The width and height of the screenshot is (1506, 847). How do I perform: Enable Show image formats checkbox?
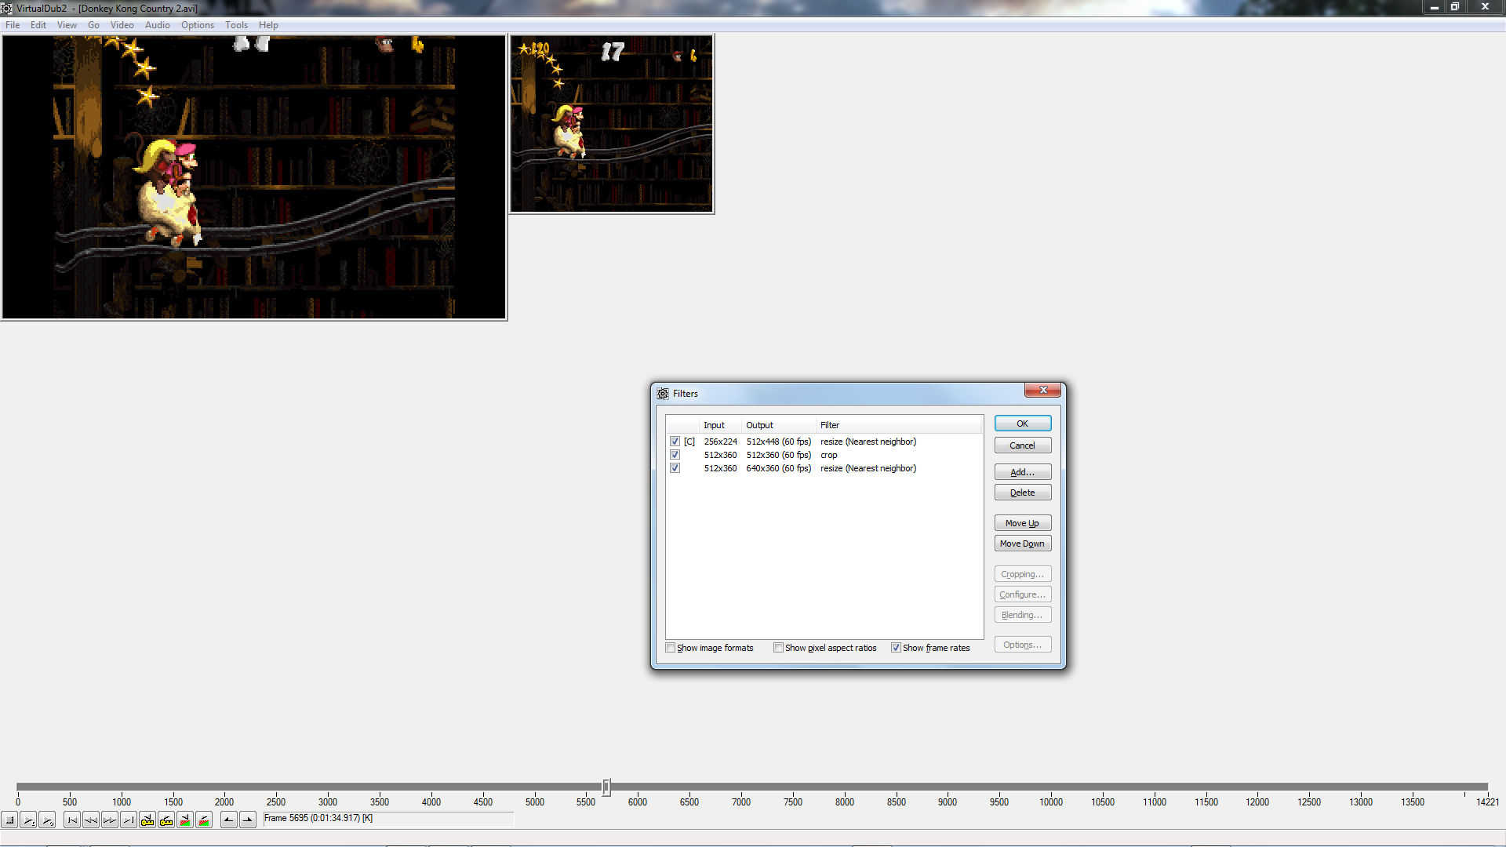click(671, 648)
